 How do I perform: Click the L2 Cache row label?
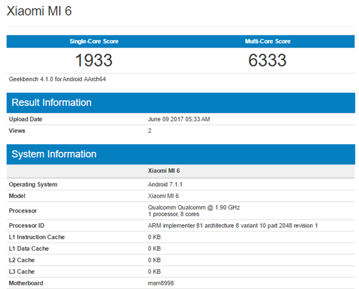23,260
